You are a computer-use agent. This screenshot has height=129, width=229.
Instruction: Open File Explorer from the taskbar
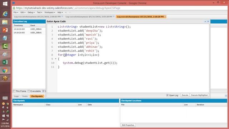(x=5, y=22)
